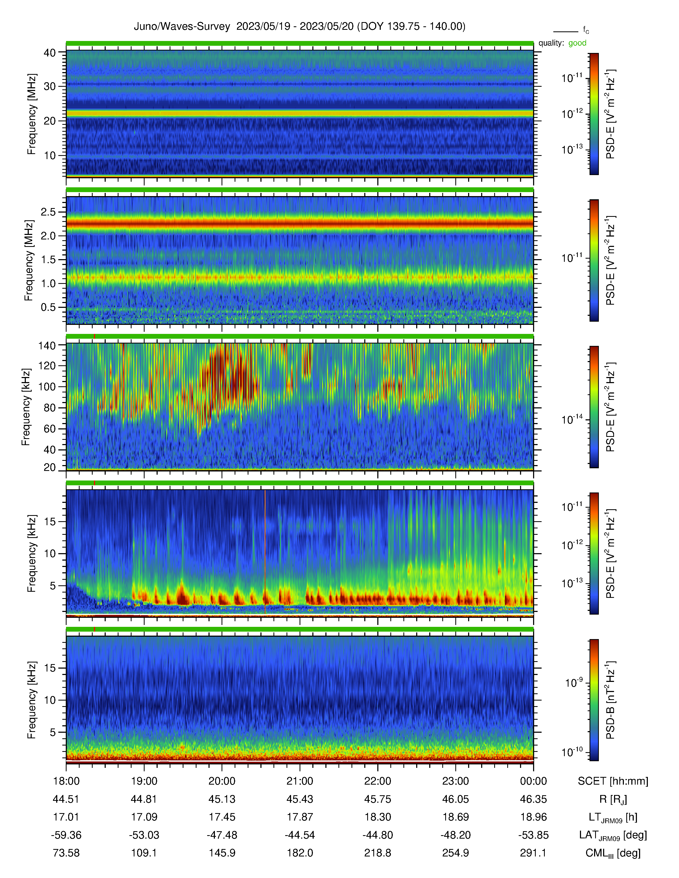The height and width of the screenshot is (878, 679).
Task: Click the red marker on third quality bar
Action: [95, 336]
